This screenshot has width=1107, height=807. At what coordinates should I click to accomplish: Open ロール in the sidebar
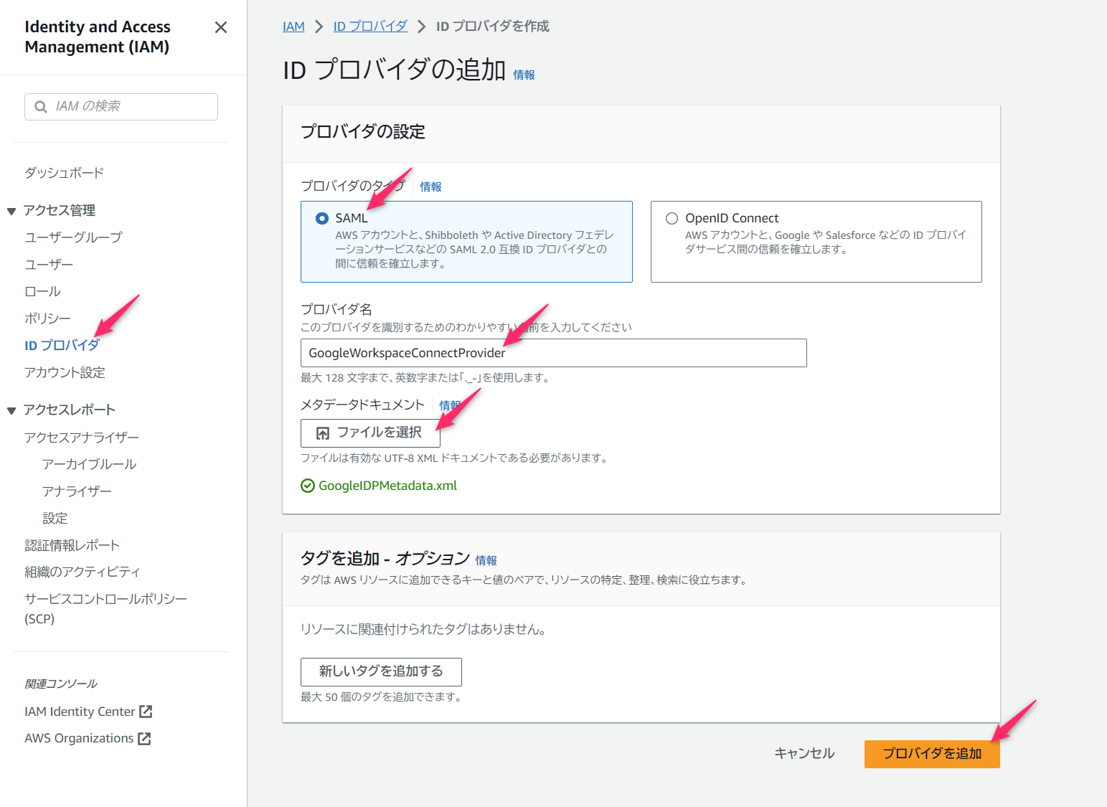pos(42,292)
